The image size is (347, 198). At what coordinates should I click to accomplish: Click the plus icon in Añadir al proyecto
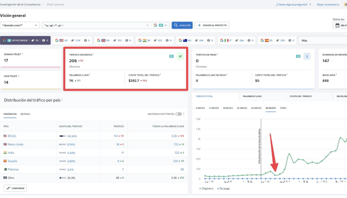pyautogui.click(x=199, y=25)
